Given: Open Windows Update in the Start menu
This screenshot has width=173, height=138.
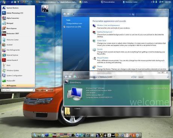Looking at the screenshot, I should click(x=18, y=70).
